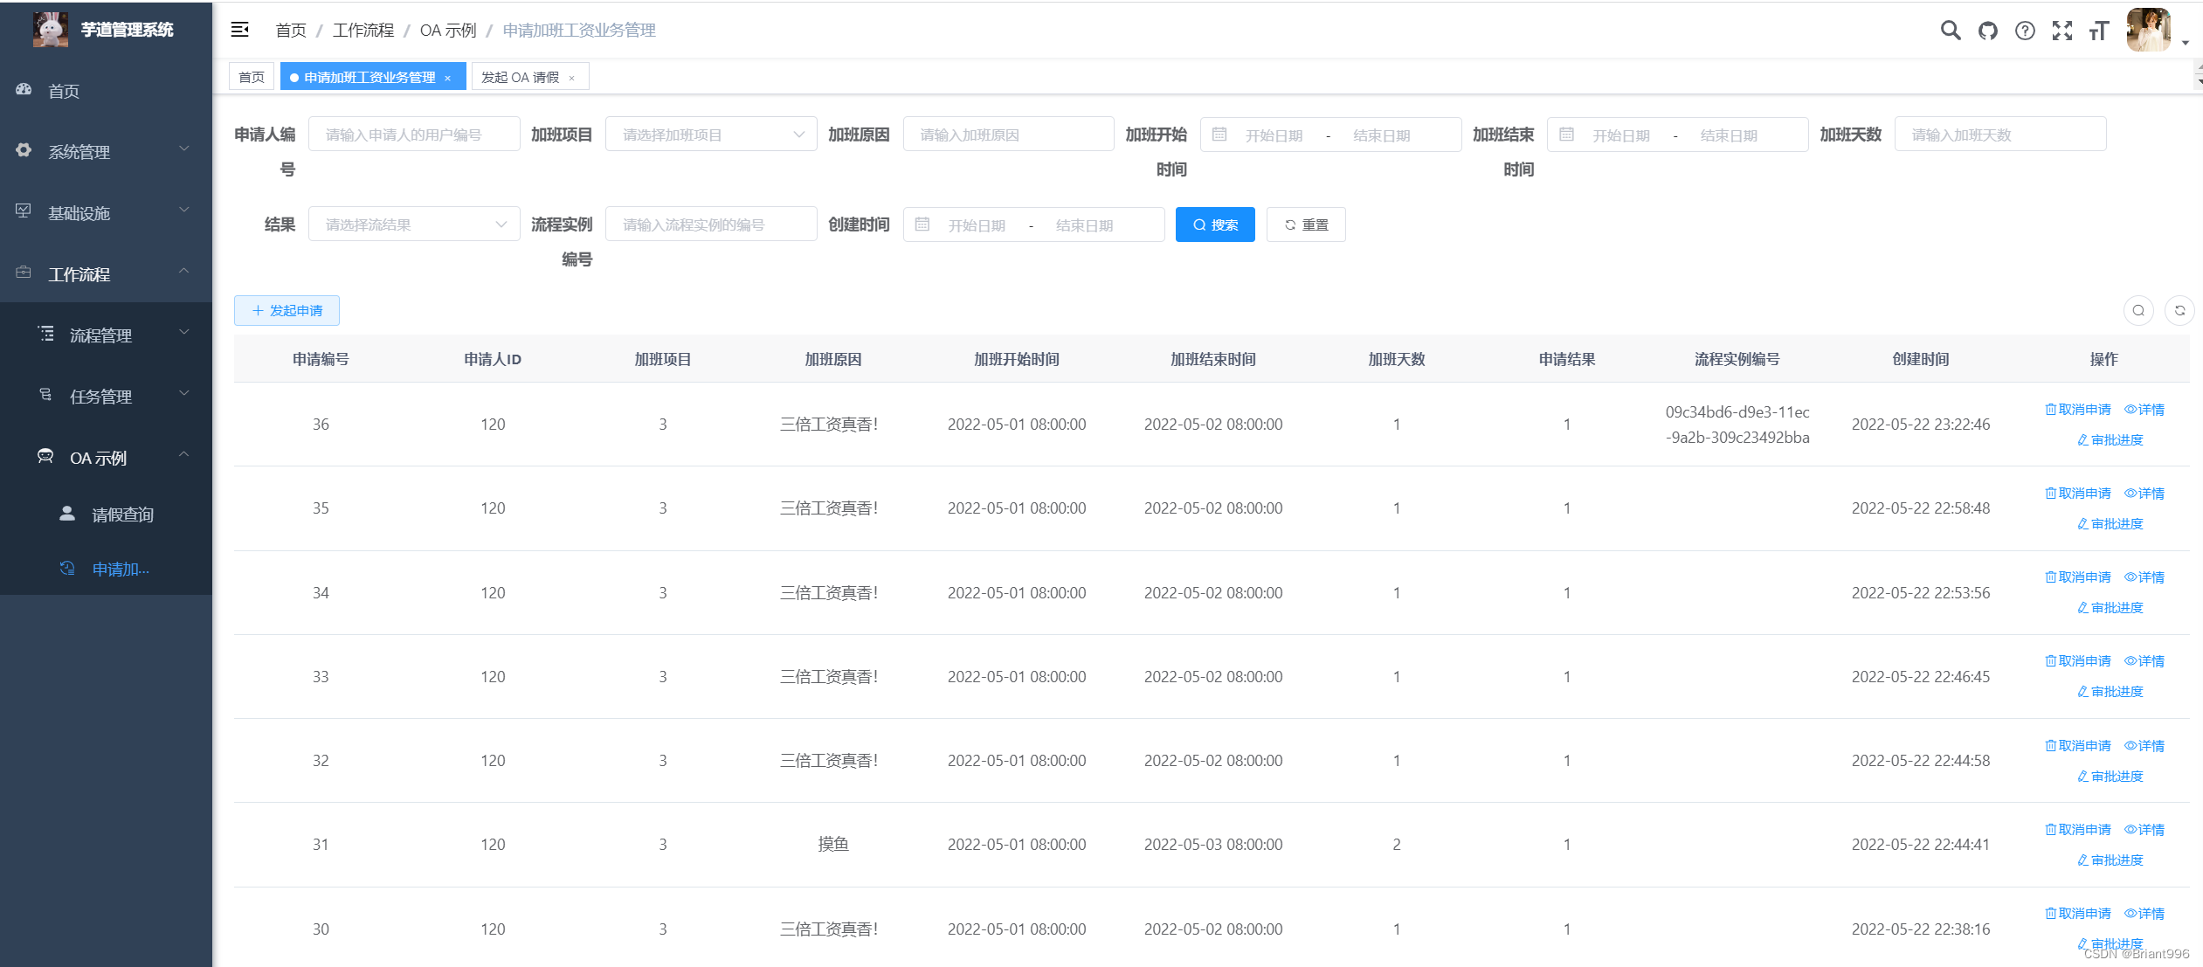The width and height of the screenshot is (2203, 967).
Task: Toggle search bar with round magnifier icon
Action: [2137, 310]
